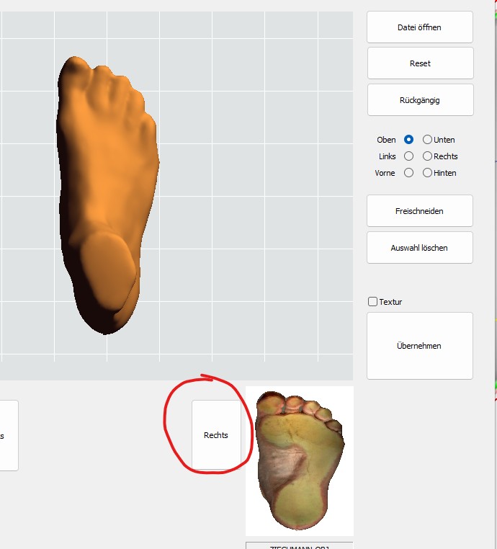Image resolution: width=497 pixels, height=549 pixels.
Task: Click the partially visible button at the left edge
Action: pyautogui.click(x=8, y=436)
